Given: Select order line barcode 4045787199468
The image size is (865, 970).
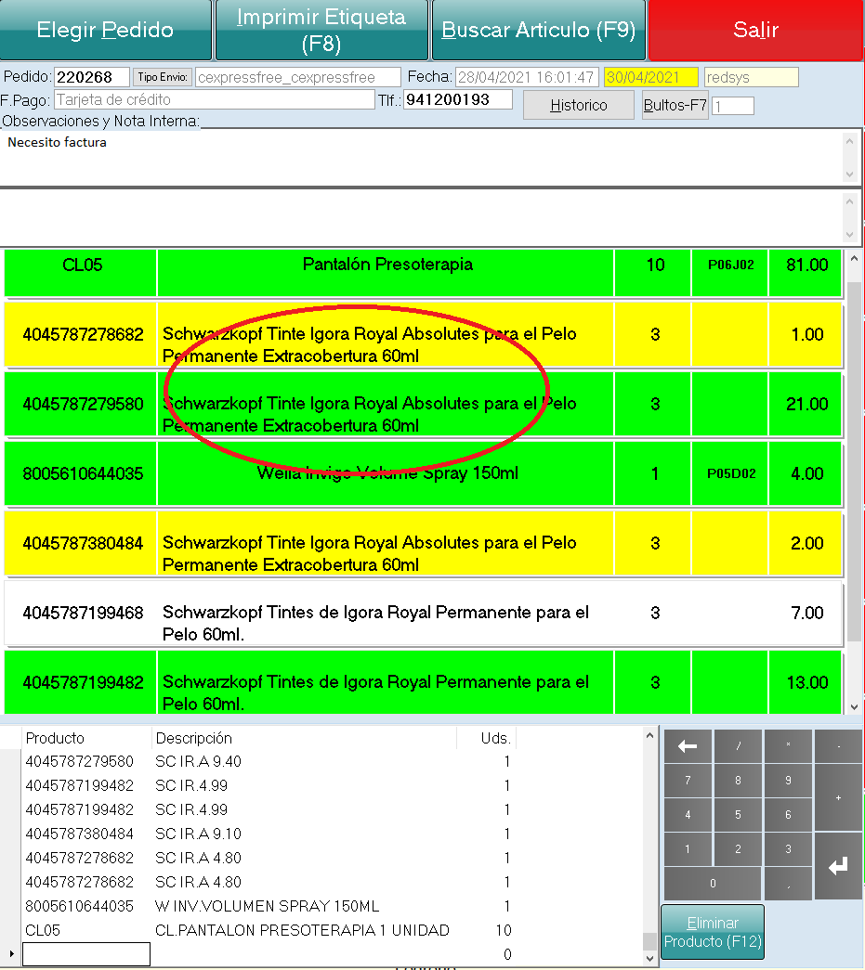Looking at the screenshot, I should pos(424,613).
